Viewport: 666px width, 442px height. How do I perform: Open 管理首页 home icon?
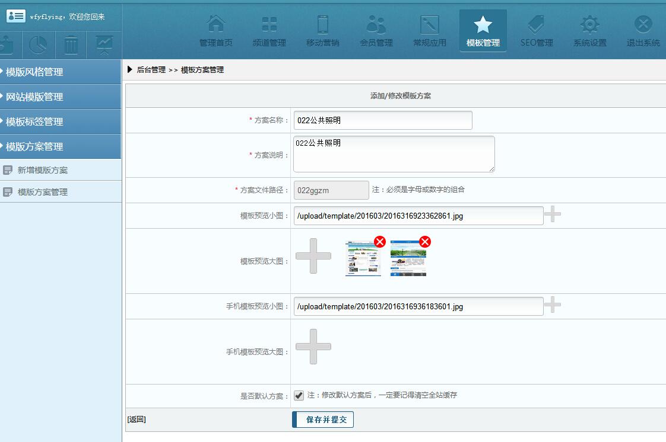(216, 25)
